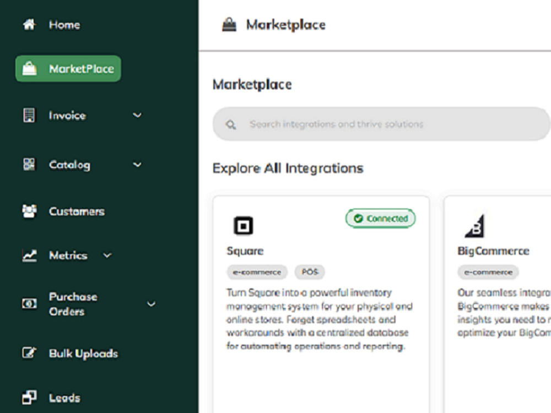
Task: Click the Metrics chart icon
Action: click(x=29, y=256)
